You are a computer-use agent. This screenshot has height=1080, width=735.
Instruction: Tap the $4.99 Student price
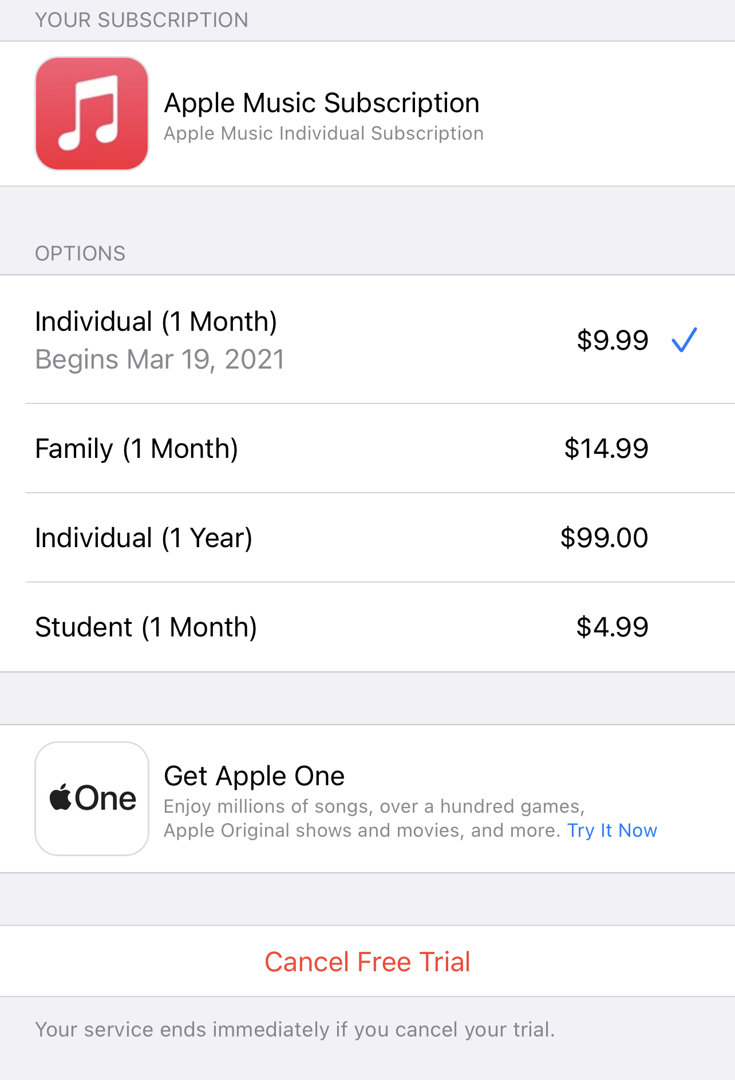612,627
